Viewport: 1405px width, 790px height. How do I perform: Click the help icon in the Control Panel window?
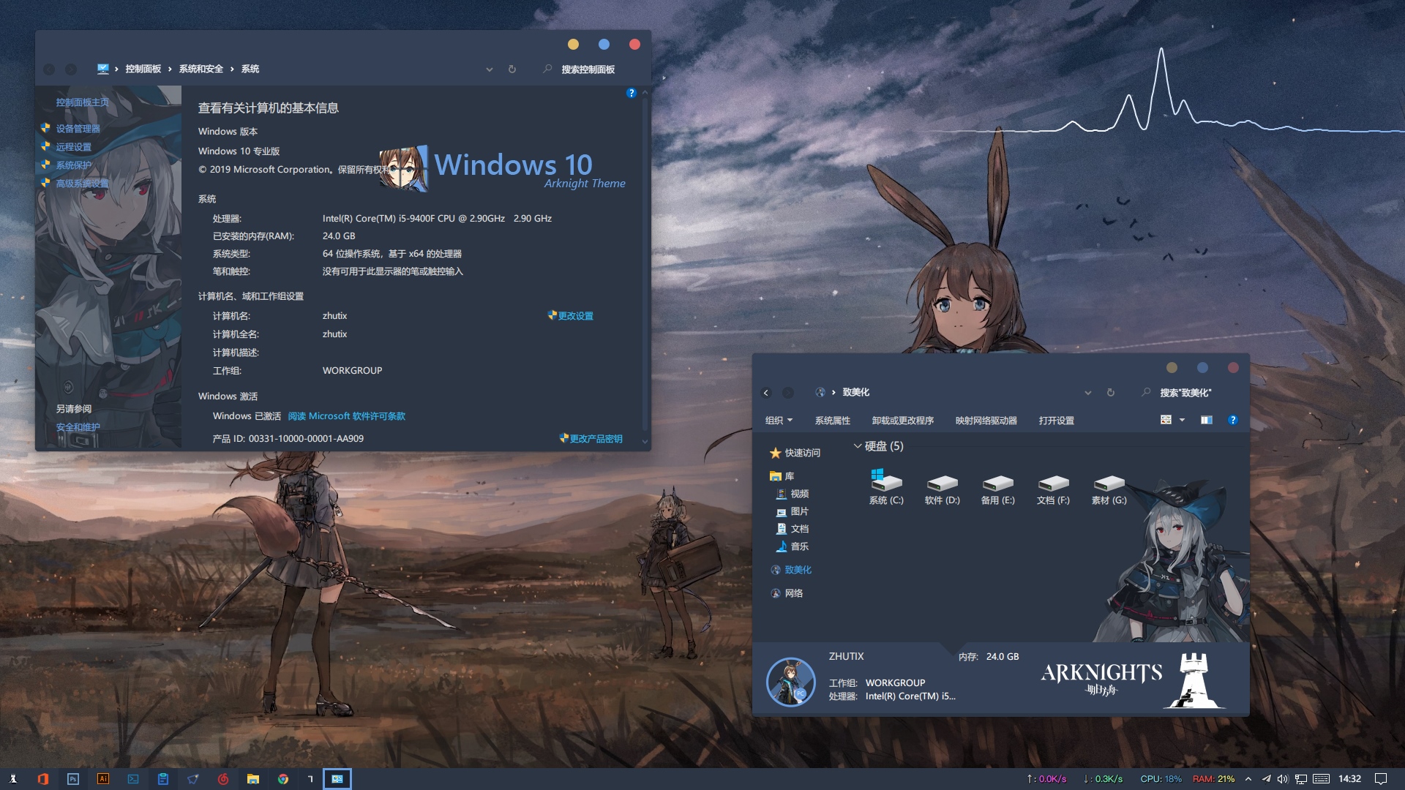point(632,93)
